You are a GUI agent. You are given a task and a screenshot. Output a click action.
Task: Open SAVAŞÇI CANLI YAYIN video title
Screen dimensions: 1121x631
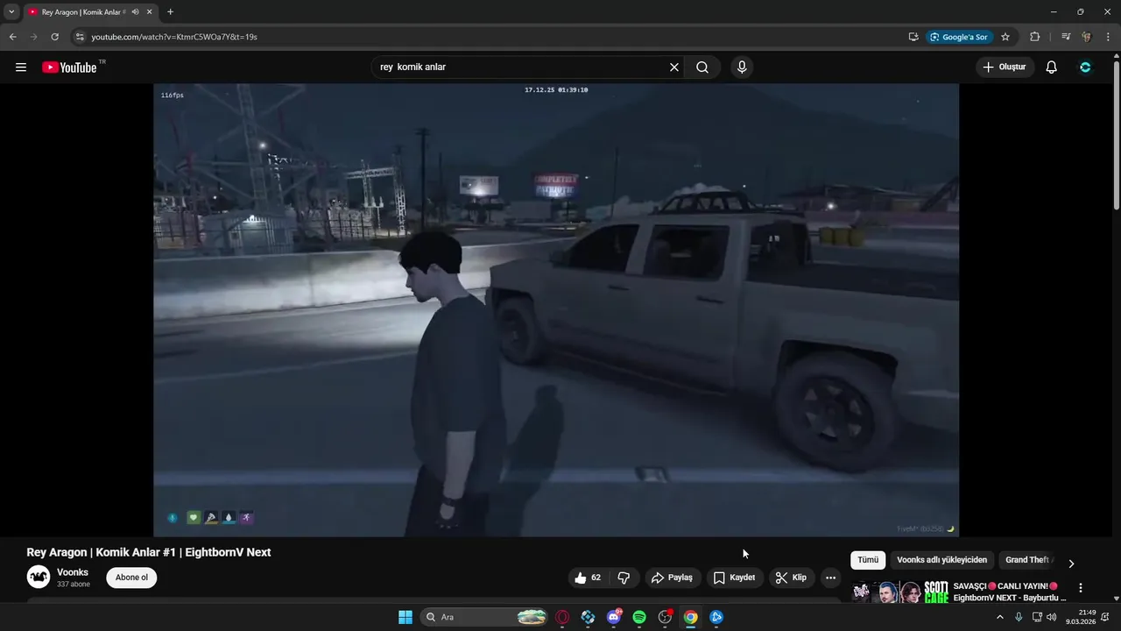pos(1010,592)
